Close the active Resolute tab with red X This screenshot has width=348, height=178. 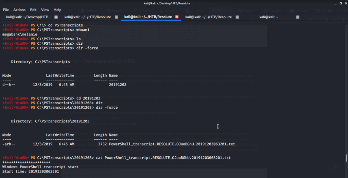coord(177,17)
